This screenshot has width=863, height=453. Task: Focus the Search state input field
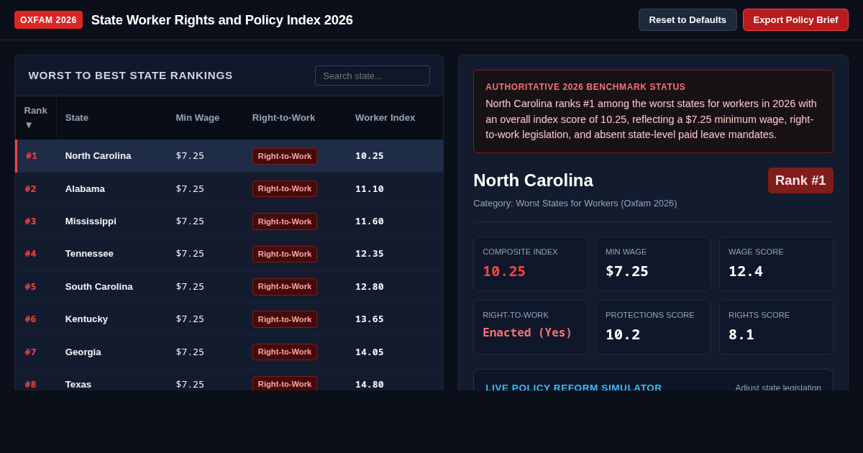point(373,75)
